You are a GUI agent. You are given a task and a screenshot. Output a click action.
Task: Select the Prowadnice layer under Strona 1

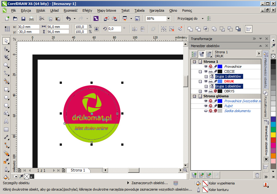tap(233, 67)
